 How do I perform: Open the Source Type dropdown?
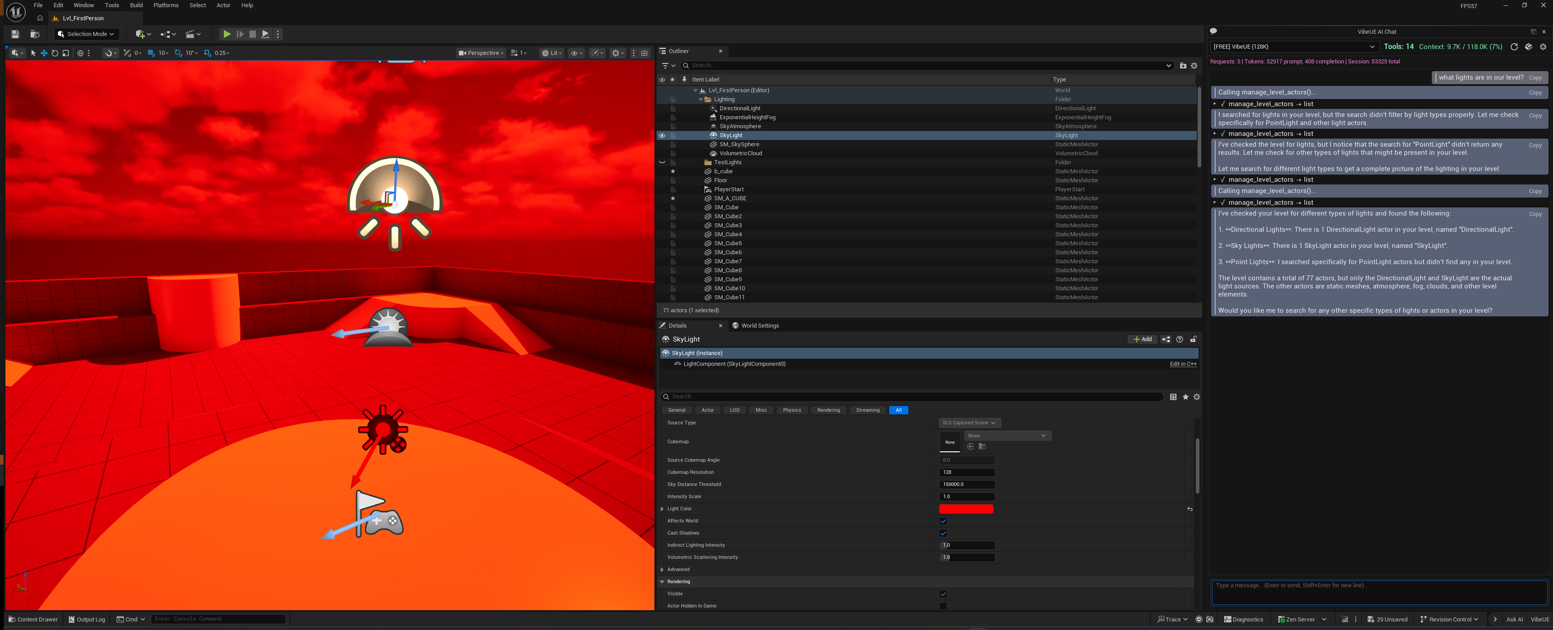tap(969, 423)
